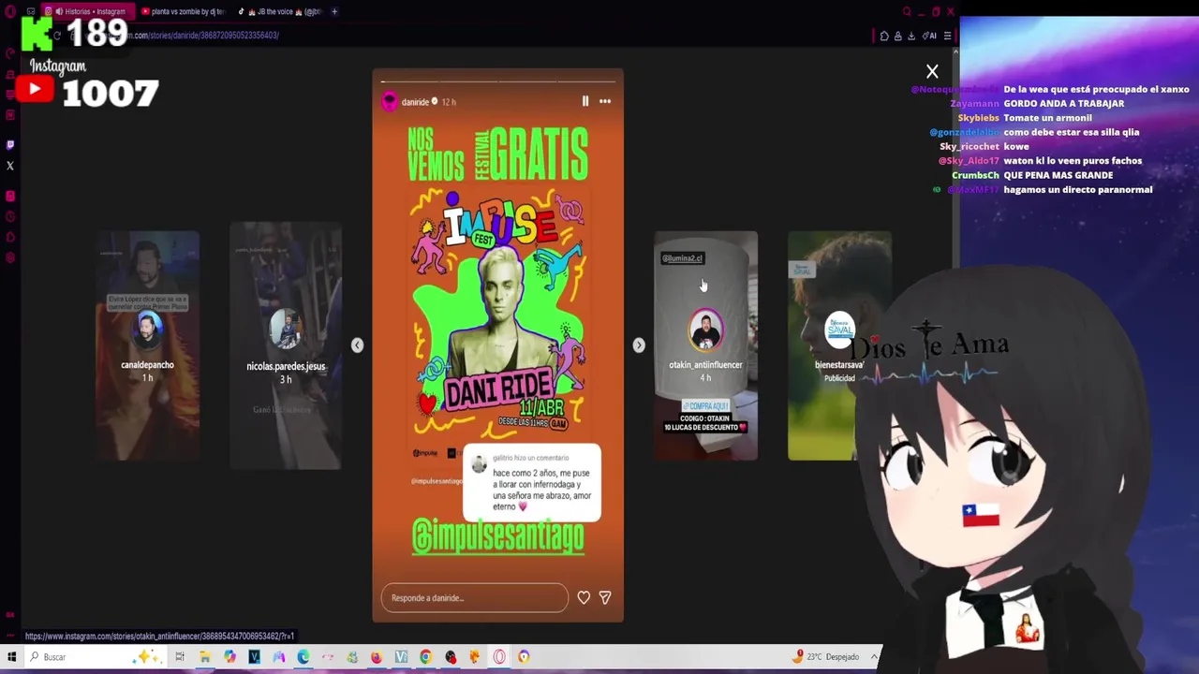
Task: Go to the previous story arrow
Action: pyautogui.click(x=357, y=345)
